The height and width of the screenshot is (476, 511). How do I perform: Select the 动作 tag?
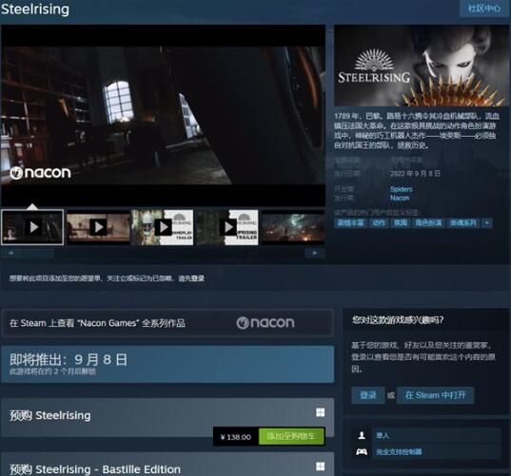point(379,223)
